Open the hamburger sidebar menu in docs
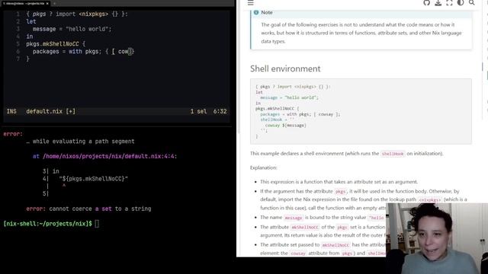The image size is (488, 274). (x=251, y=3)
